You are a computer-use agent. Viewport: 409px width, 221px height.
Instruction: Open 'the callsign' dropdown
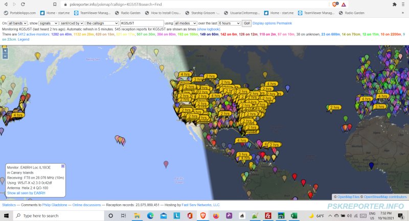tap(102, 23)
